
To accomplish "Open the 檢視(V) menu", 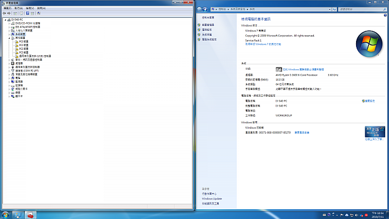I will click(x=30, y=8).
